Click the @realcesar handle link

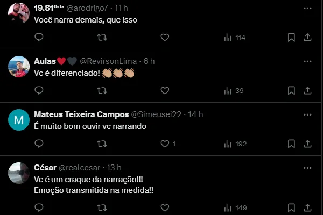pos(81,168)
